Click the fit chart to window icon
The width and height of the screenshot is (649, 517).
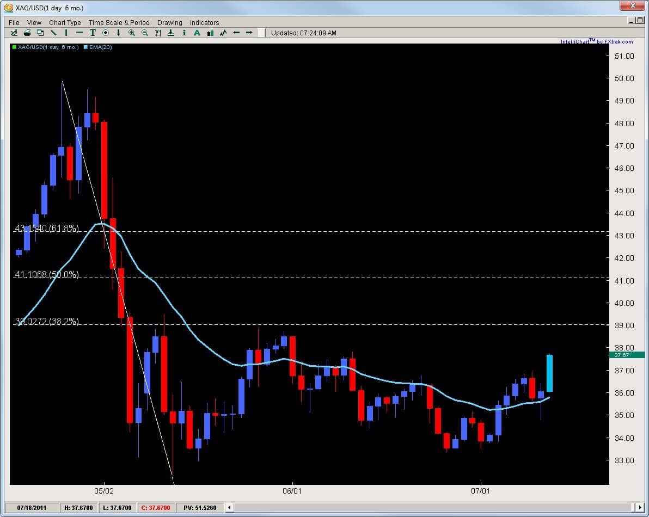pos(158,33)
